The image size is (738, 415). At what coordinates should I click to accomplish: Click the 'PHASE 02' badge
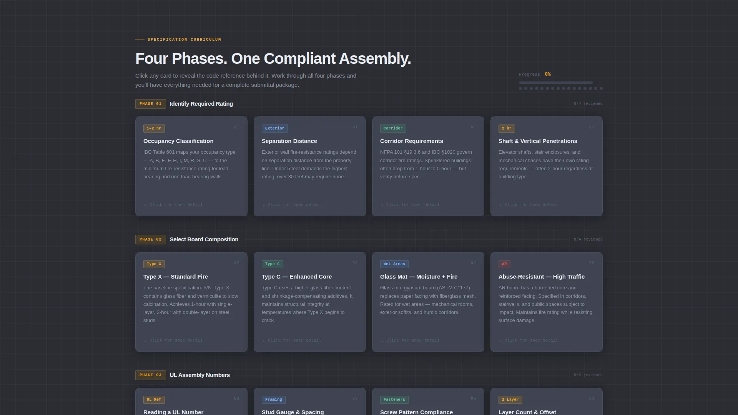(150, 239)
